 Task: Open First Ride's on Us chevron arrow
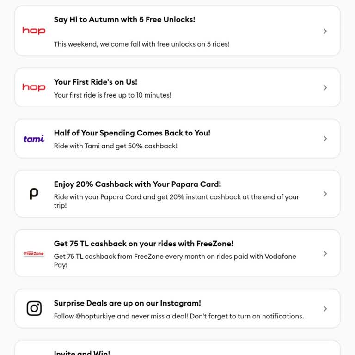tap(325, 87)
